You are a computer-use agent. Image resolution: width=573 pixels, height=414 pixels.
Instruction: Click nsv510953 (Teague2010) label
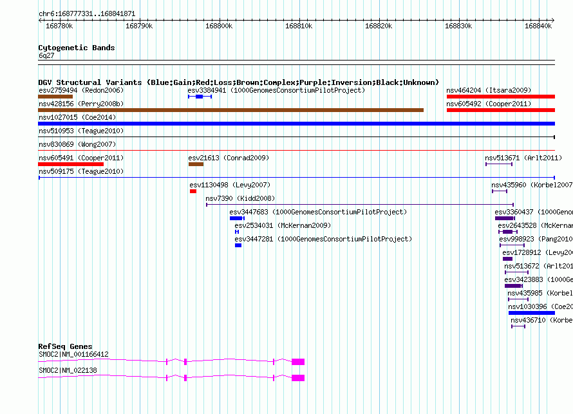click(81, 131)
